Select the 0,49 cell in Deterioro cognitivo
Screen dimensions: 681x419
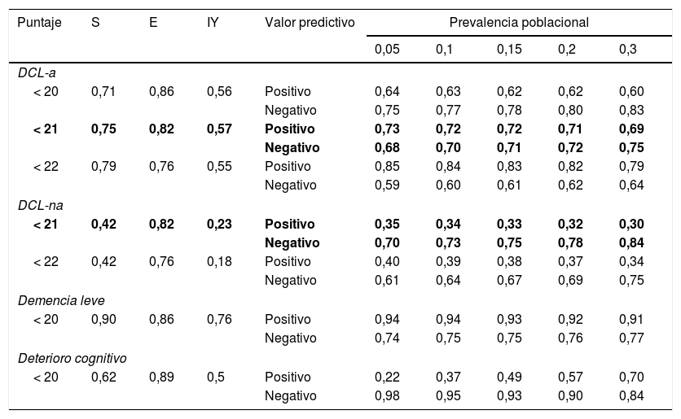pyautogui.click(x=509, y=377)
